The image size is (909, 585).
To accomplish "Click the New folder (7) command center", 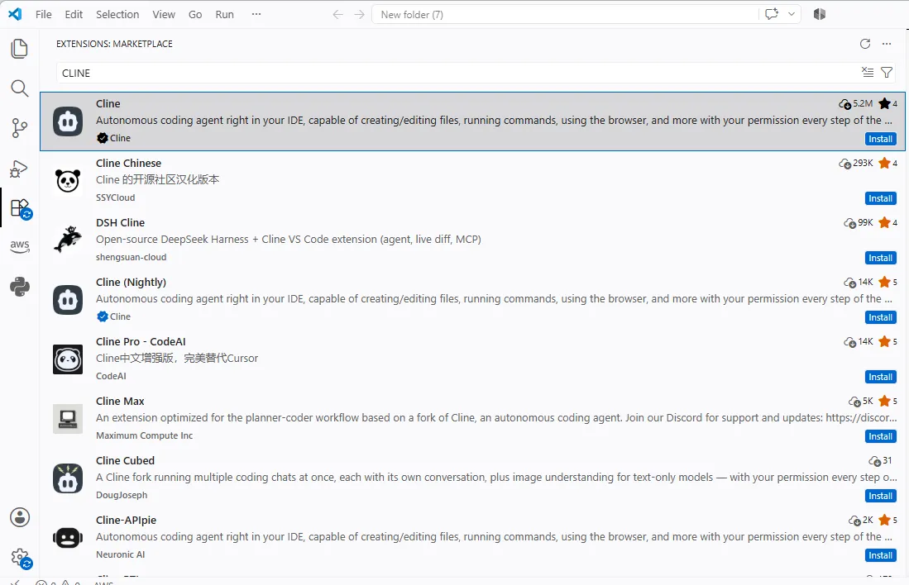I will (x=565, y=15).
